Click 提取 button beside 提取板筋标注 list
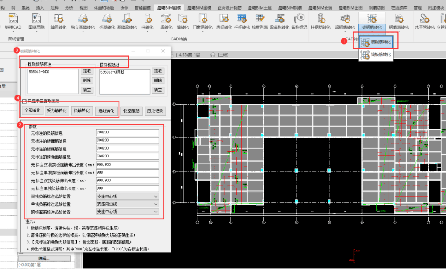Viewport: 446px width, 269px height. coord(87,71)
